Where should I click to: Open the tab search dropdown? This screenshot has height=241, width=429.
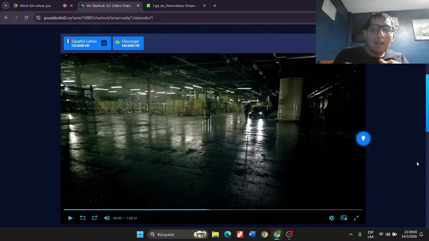tap(6, 6)
